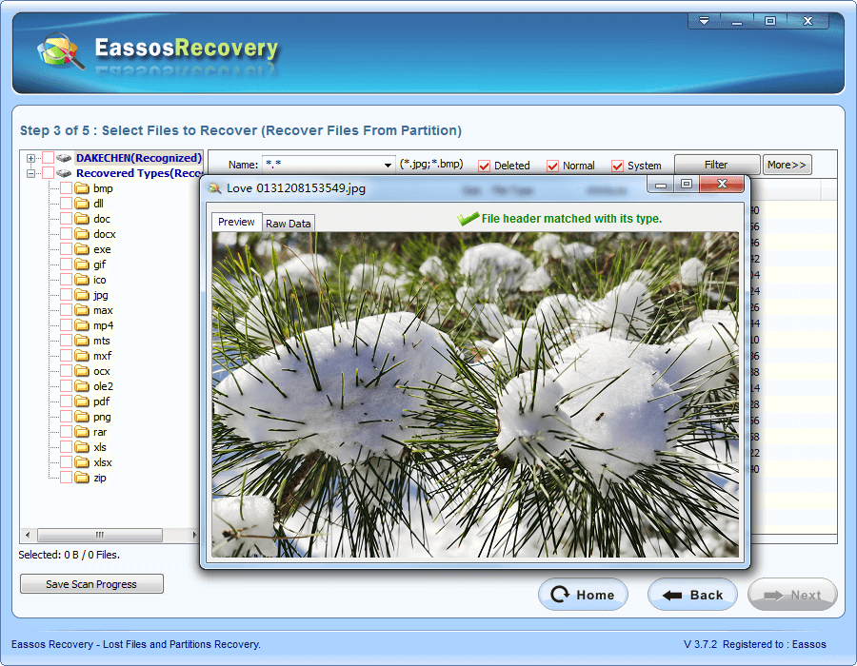Switch to the Raw Data tab
Image resolution: width=857 pixels, height=666 pixels.
(x=288, y=223)
